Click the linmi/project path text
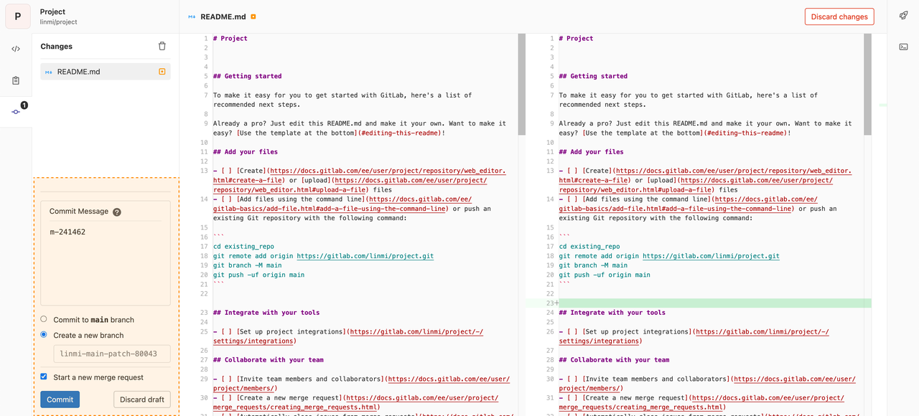This screenshot has height=416, width=919. tap(58, 22)
